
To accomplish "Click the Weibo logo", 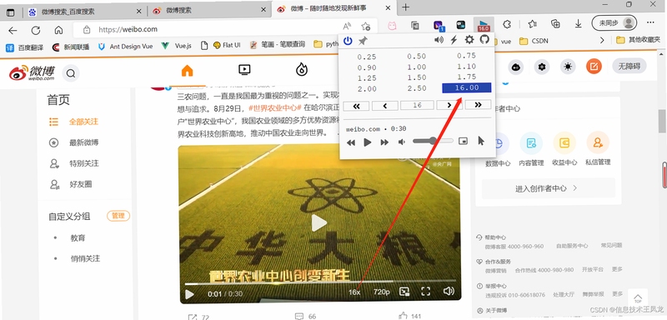I will tap(32, 73).
